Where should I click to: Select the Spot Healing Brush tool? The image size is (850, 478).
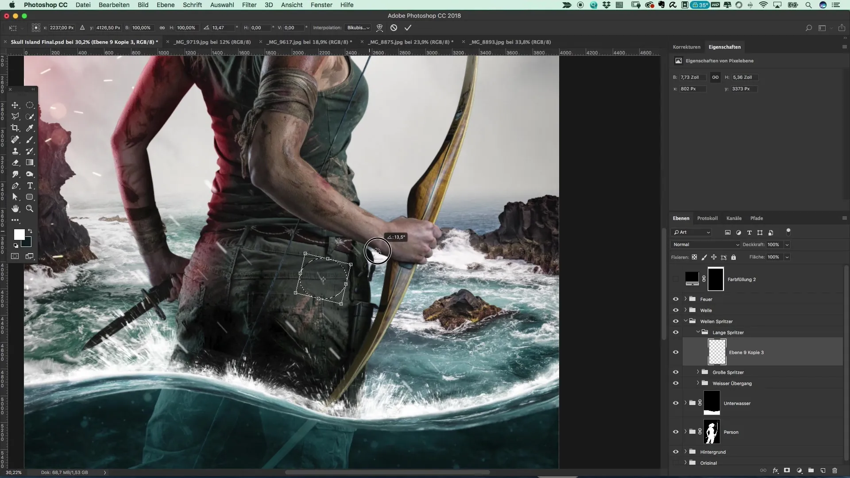click(15, 139)
